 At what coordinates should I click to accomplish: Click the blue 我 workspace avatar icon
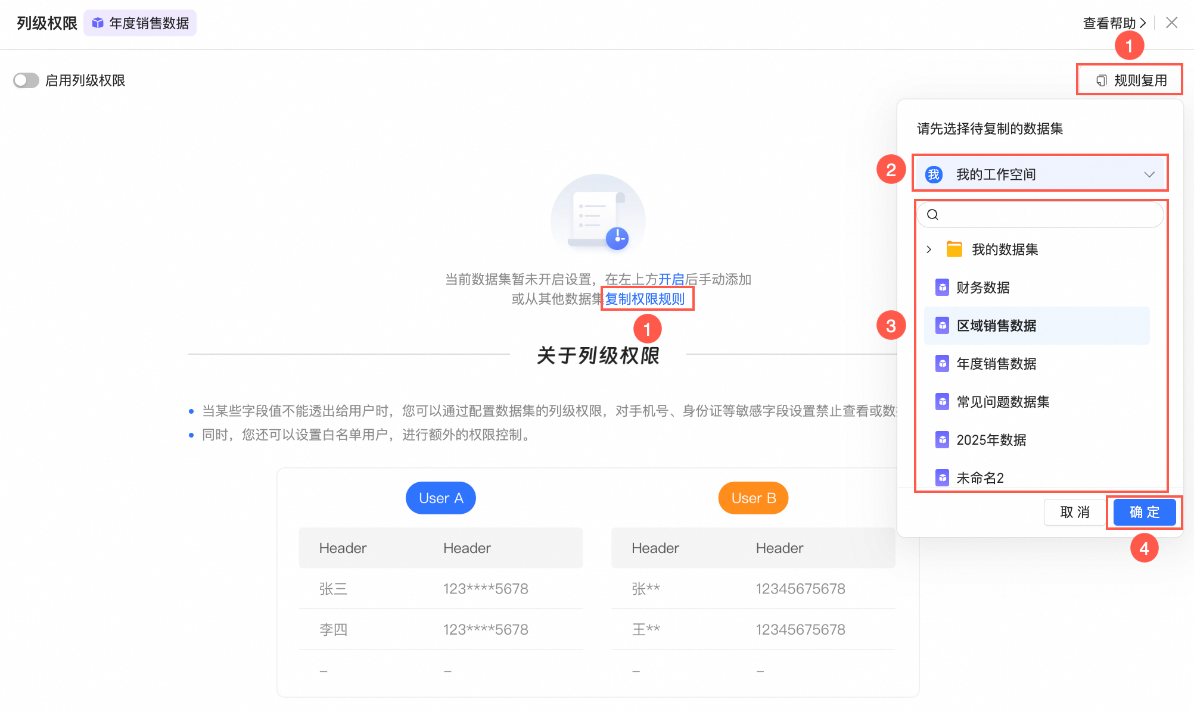(934, 174)
